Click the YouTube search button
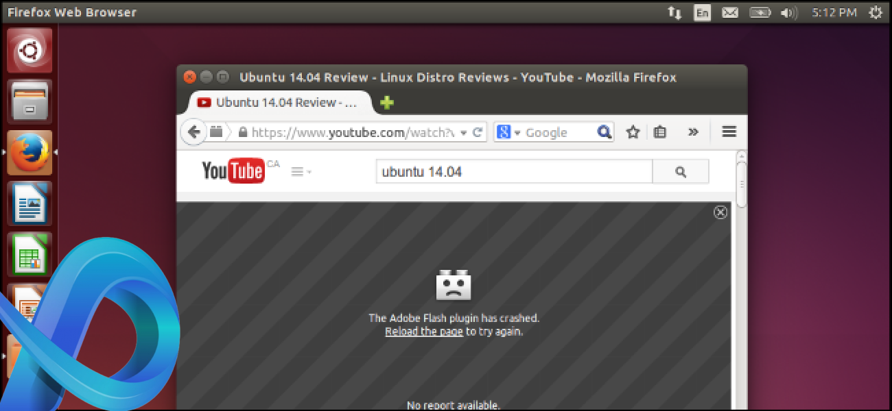 coord(680,172)
